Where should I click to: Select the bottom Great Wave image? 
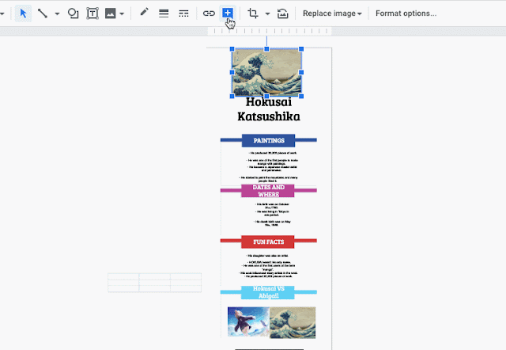point(293,322)
